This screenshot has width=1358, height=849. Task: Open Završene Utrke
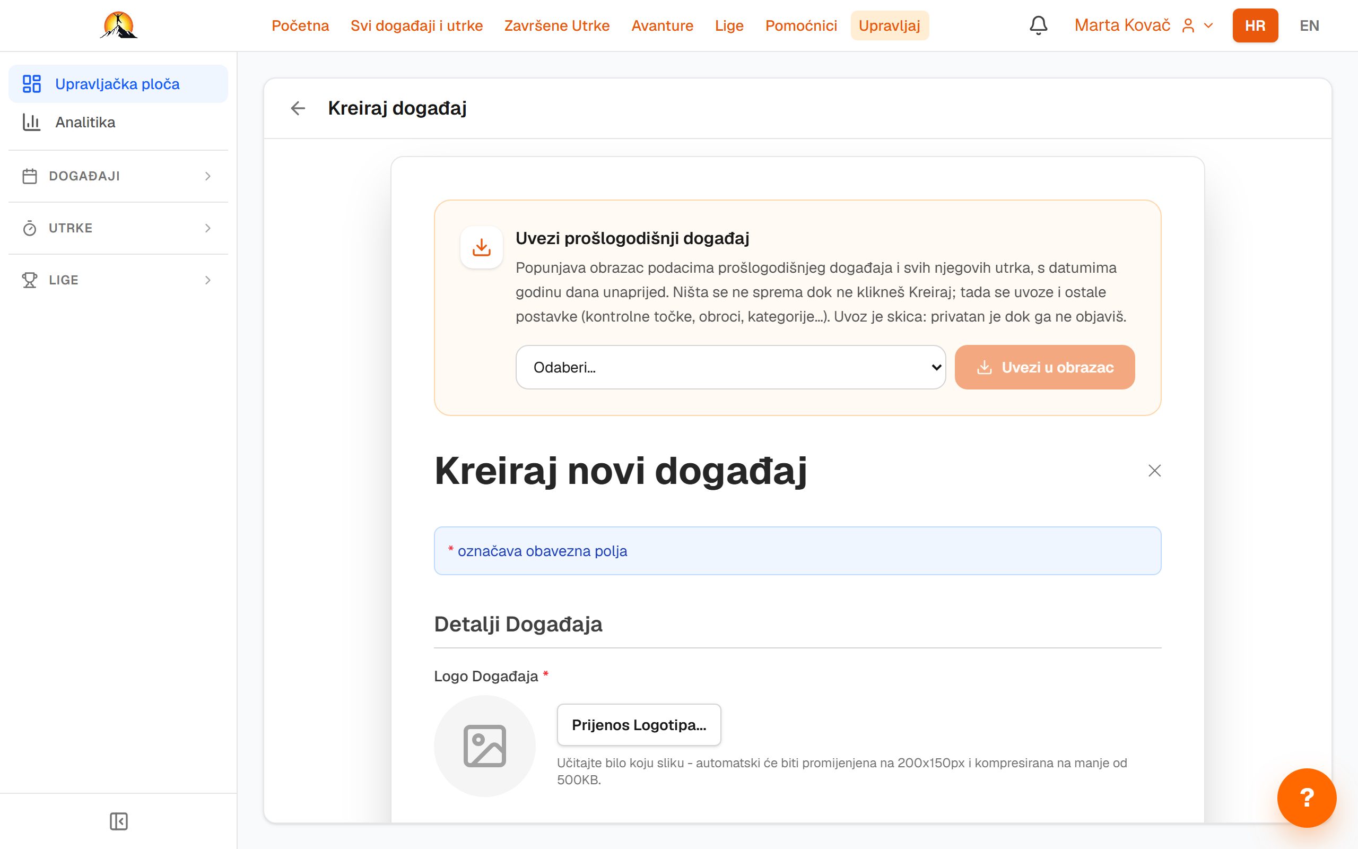click(556, 25)
